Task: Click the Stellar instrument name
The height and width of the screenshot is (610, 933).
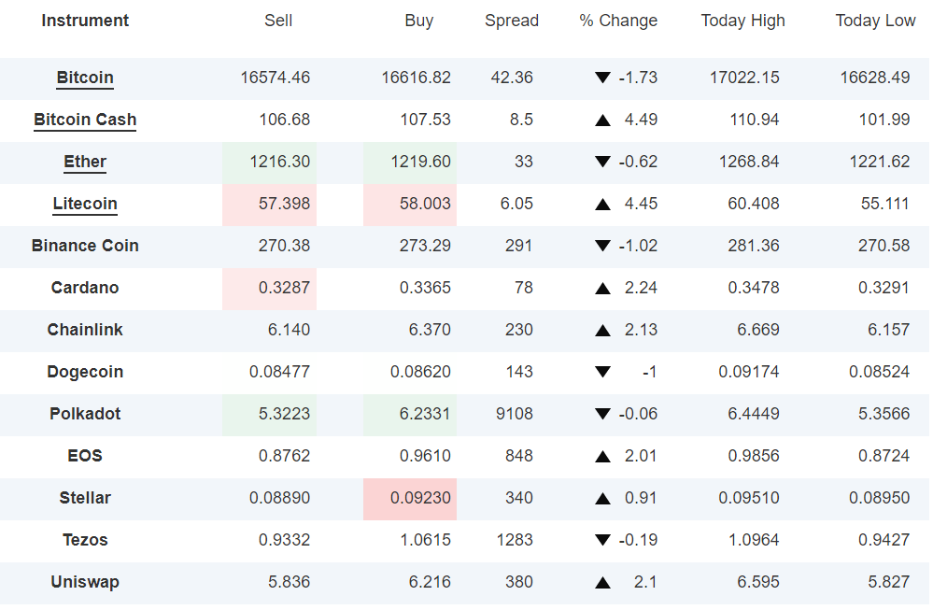Action: [85, 498]
